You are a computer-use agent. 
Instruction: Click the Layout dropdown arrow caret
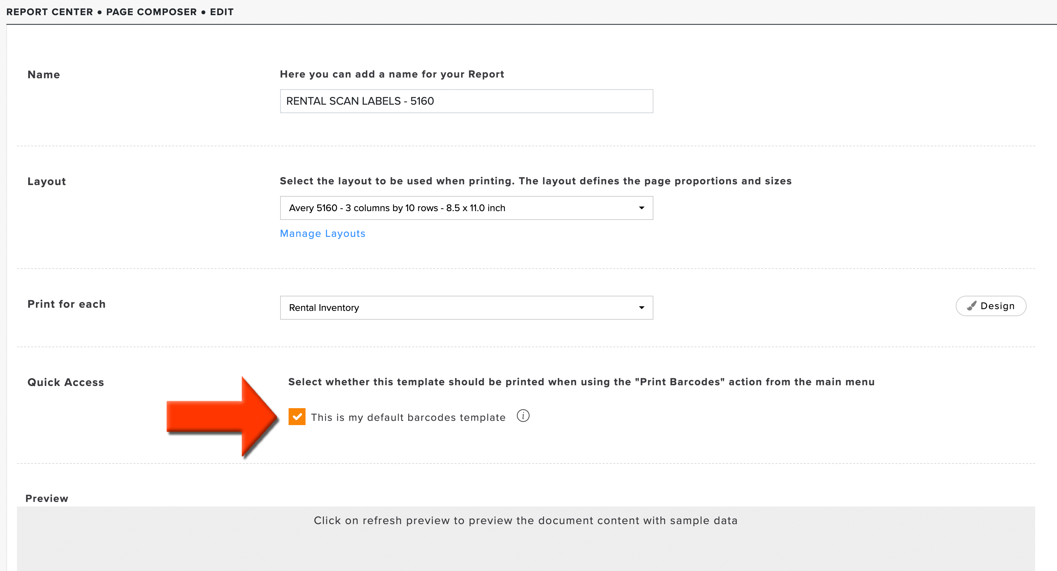pos(641,208)
